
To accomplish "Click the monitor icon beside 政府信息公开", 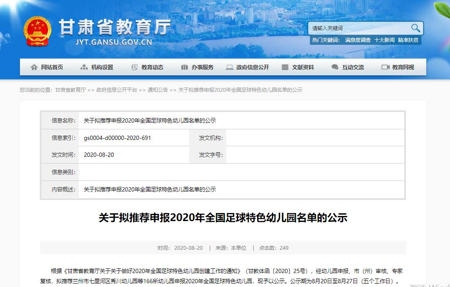I will click(229, 67).
